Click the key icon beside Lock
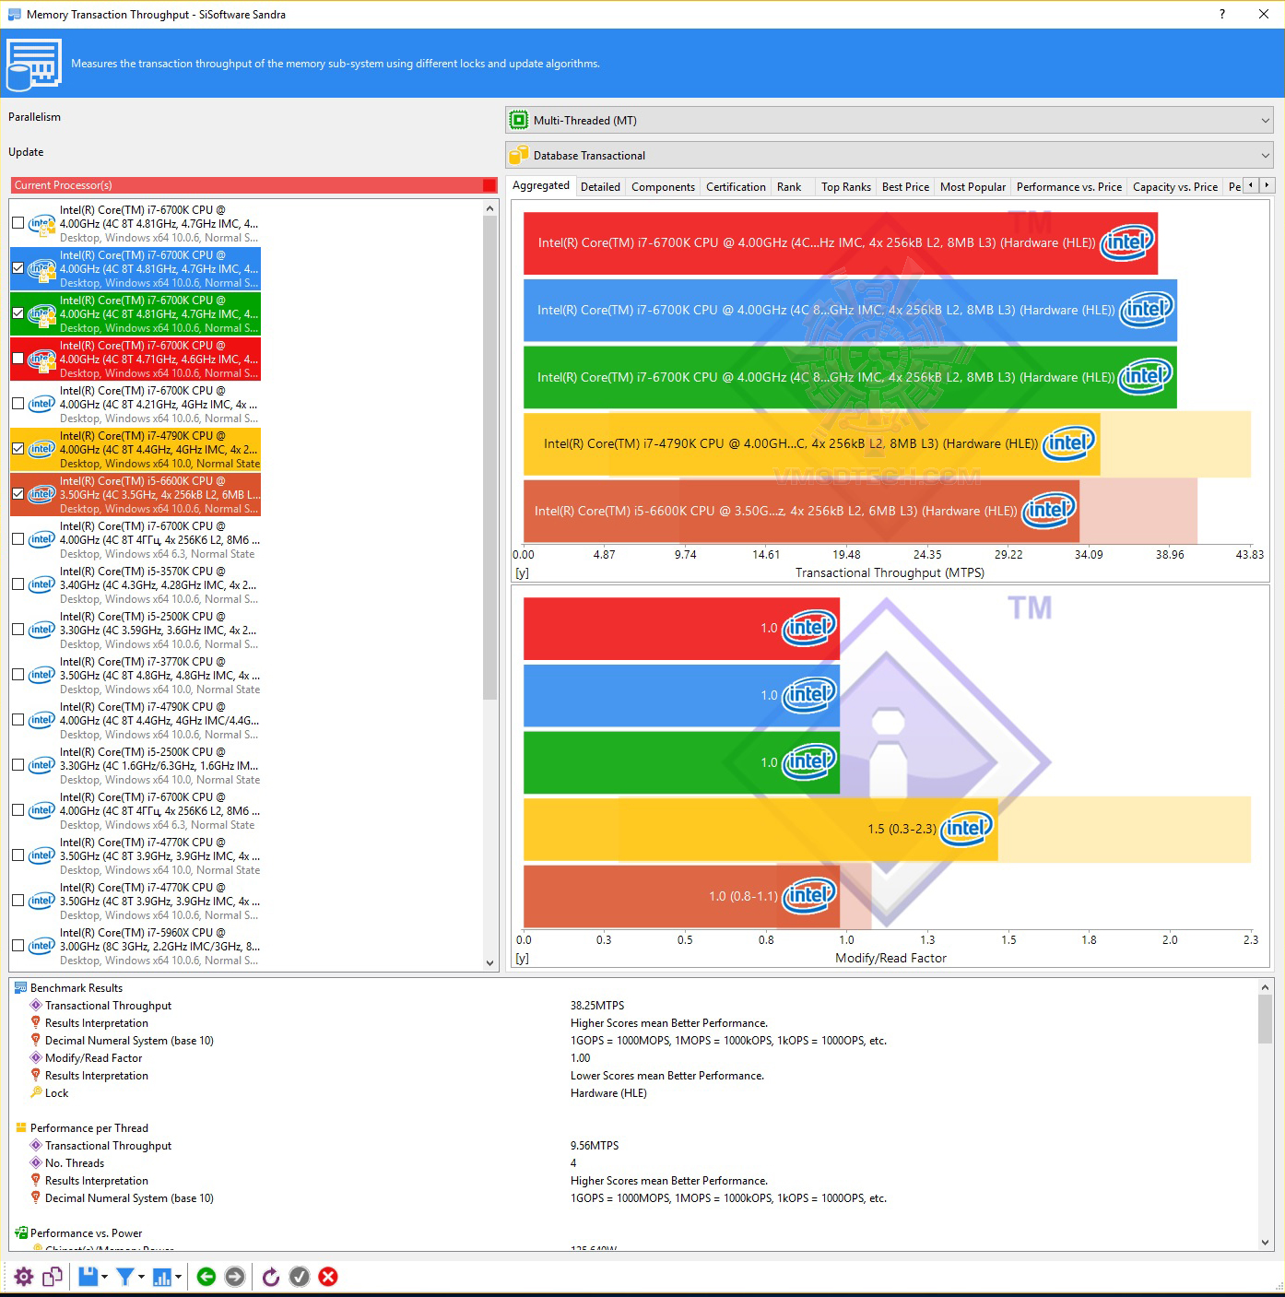 click(36, 1092)
